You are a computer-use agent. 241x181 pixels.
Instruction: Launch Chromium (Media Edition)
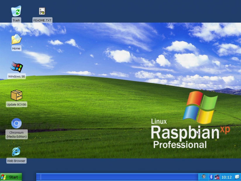coord(16,123)
